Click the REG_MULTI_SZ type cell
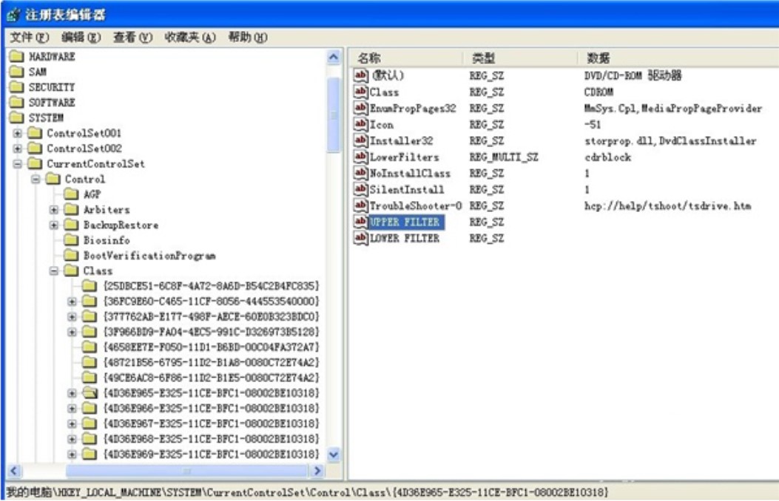 504,157
